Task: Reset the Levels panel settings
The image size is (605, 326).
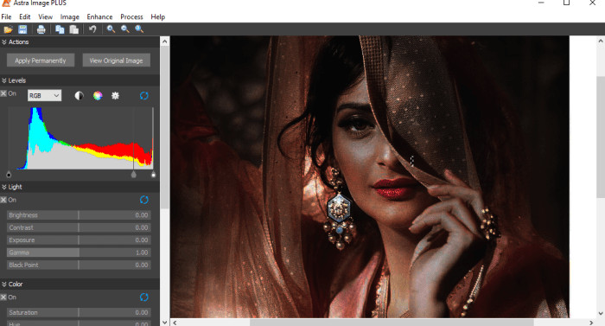Action: point(144,96)
